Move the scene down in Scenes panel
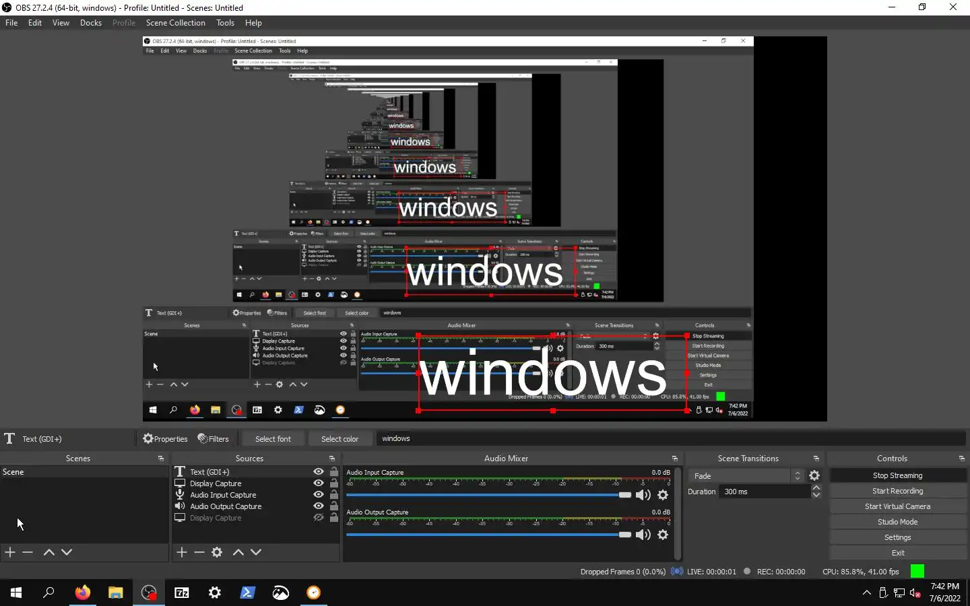Image resolution: width=970 pixels, height=606 pixels. [67, 552]
